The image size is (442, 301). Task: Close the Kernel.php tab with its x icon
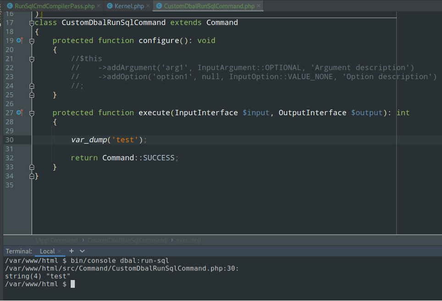point(148,6)
